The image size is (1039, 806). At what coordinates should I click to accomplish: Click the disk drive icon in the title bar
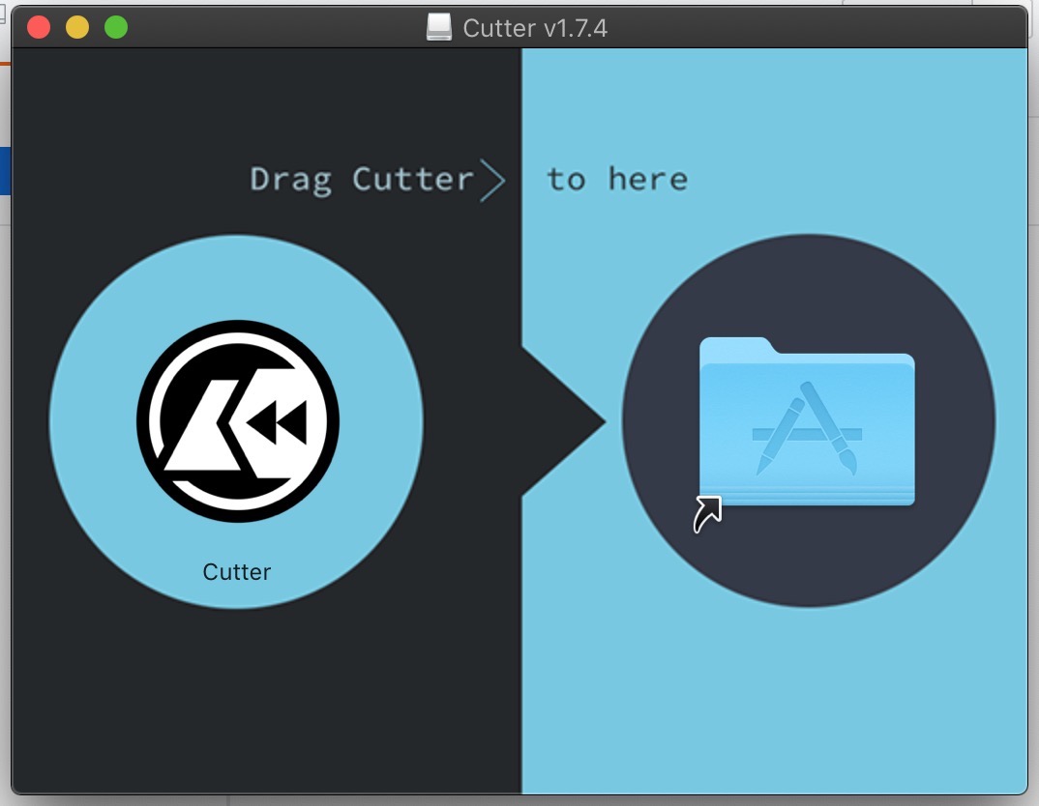pyautogui.click(x=437, y=26)
